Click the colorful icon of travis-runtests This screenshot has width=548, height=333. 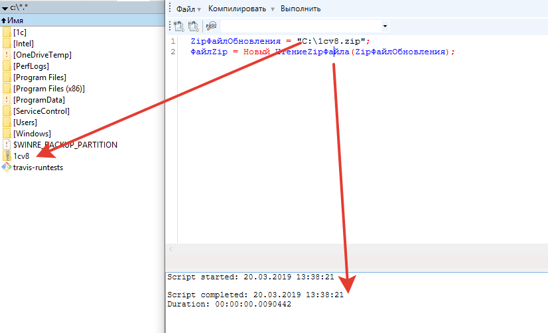(x=7, y=167)
